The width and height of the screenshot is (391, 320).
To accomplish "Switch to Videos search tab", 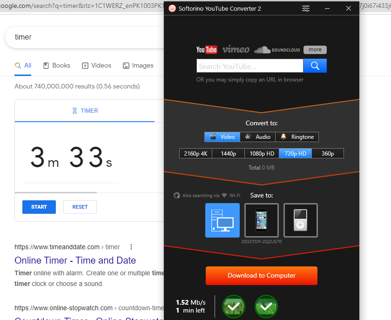I will coord(96,65).
